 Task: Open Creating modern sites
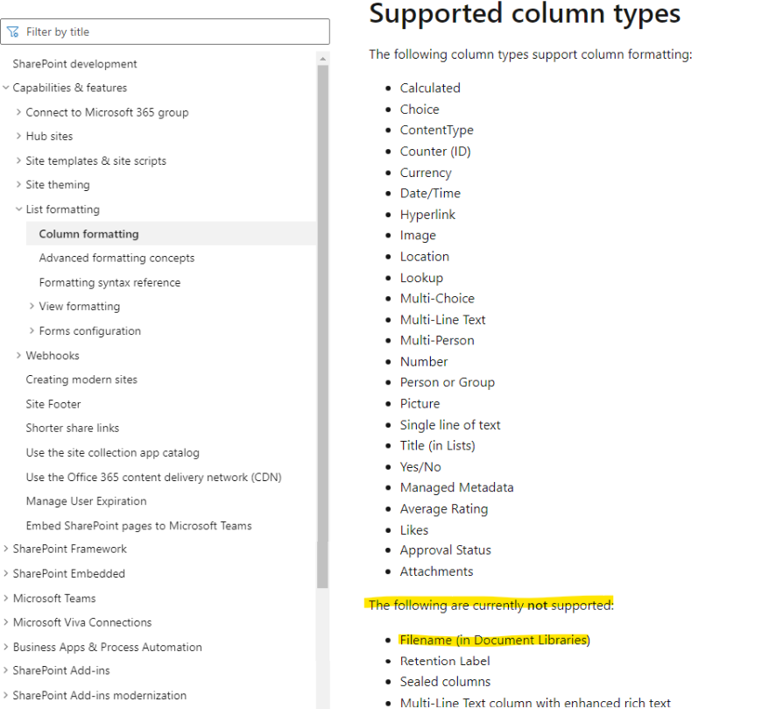pyautogui.click(x=81, y=379)
